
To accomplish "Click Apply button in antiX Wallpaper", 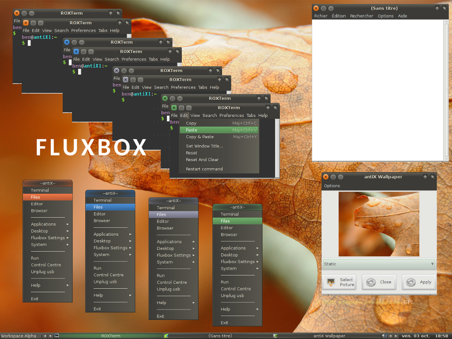I will tap(419, 282).
